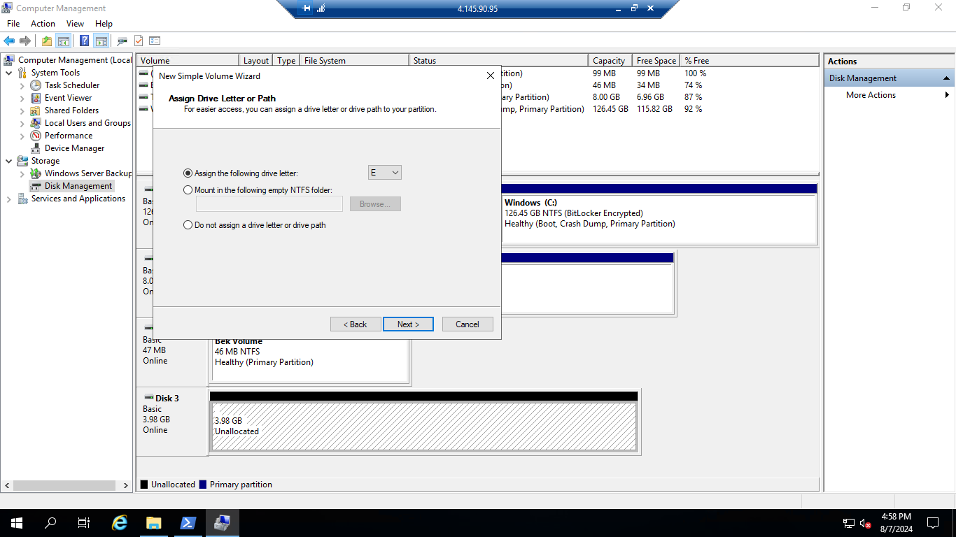Expand the Task Scheduler node

(22, 85)
